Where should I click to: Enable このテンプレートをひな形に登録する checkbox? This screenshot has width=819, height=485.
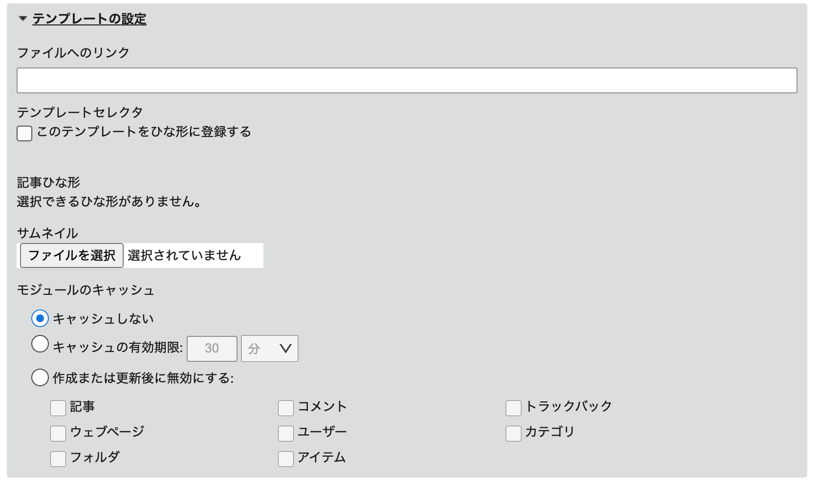tap(24, 133)
